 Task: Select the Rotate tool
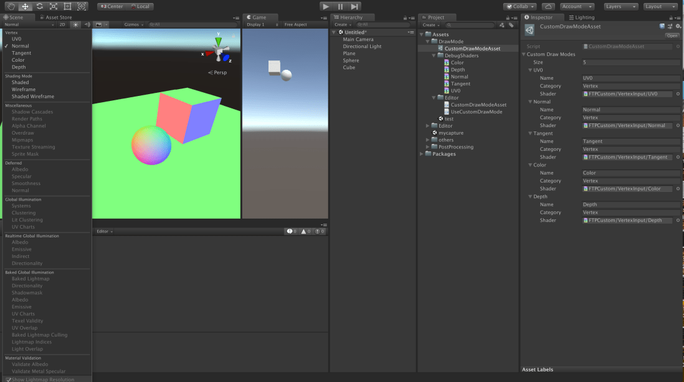tap(39, 6)
